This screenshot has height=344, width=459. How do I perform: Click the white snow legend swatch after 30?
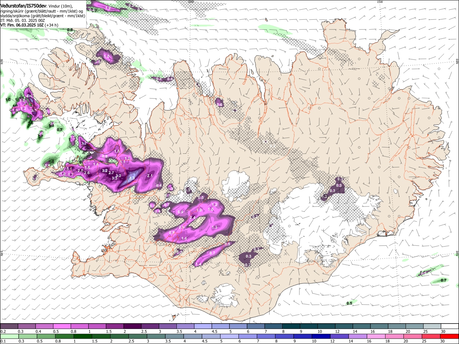[x=450, y=326]
